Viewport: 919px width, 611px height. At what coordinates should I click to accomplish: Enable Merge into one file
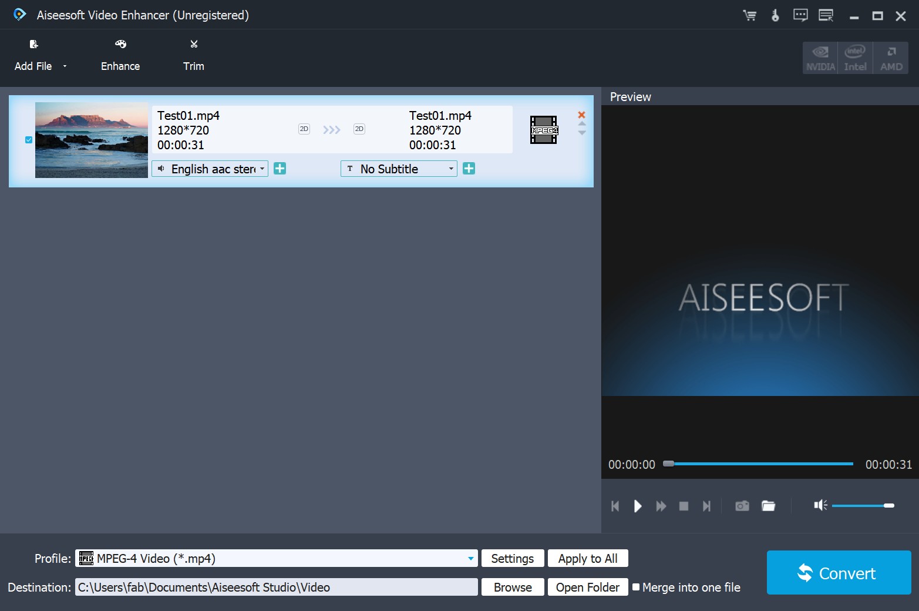point(636,587)
